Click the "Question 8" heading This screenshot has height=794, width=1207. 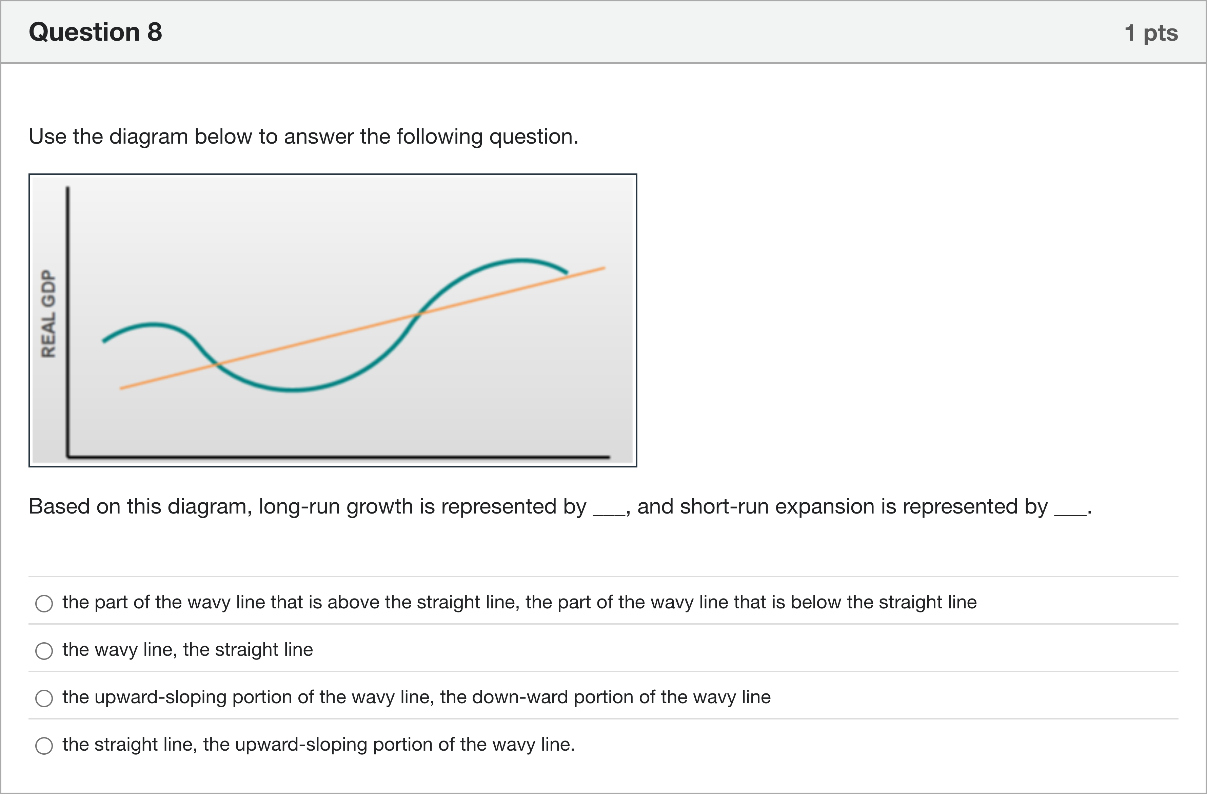click(x=95, y=32)
